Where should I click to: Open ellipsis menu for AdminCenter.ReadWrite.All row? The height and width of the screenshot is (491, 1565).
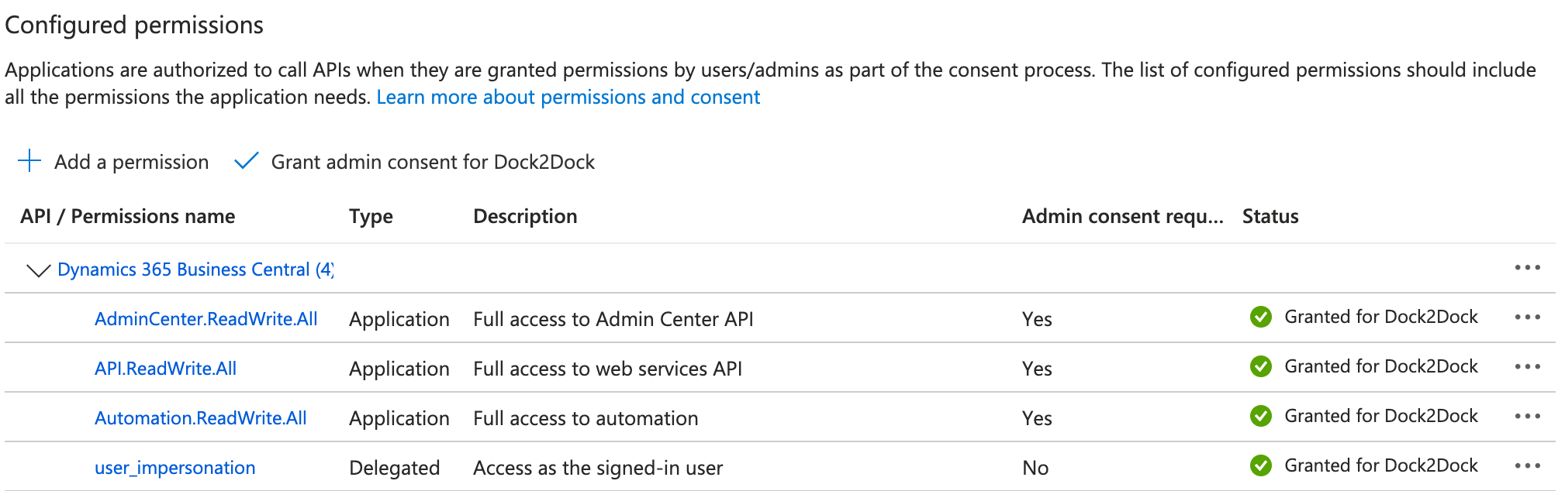pyautogui.click(x=1527, y=318)
